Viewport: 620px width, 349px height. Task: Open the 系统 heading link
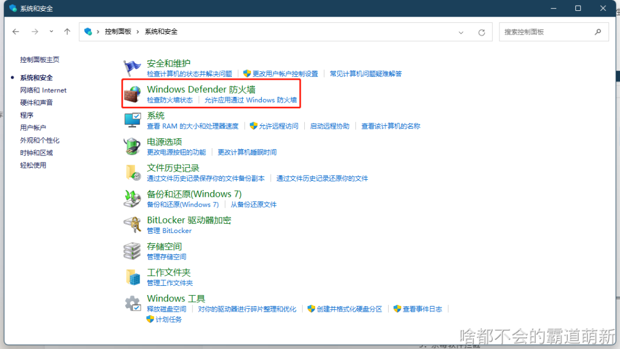(x=156, y=115)
